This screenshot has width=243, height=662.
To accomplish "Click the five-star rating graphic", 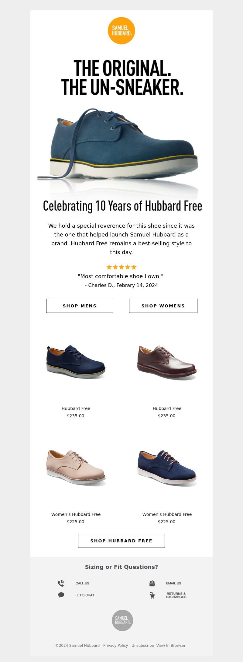I will (122, 267).
